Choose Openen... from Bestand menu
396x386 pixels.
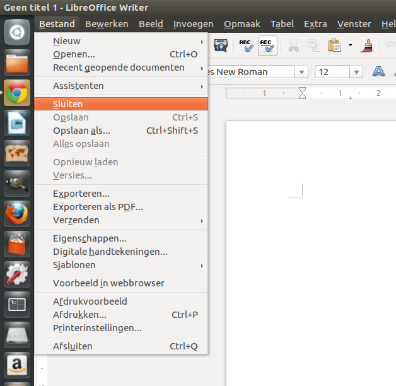pos(121,54)
